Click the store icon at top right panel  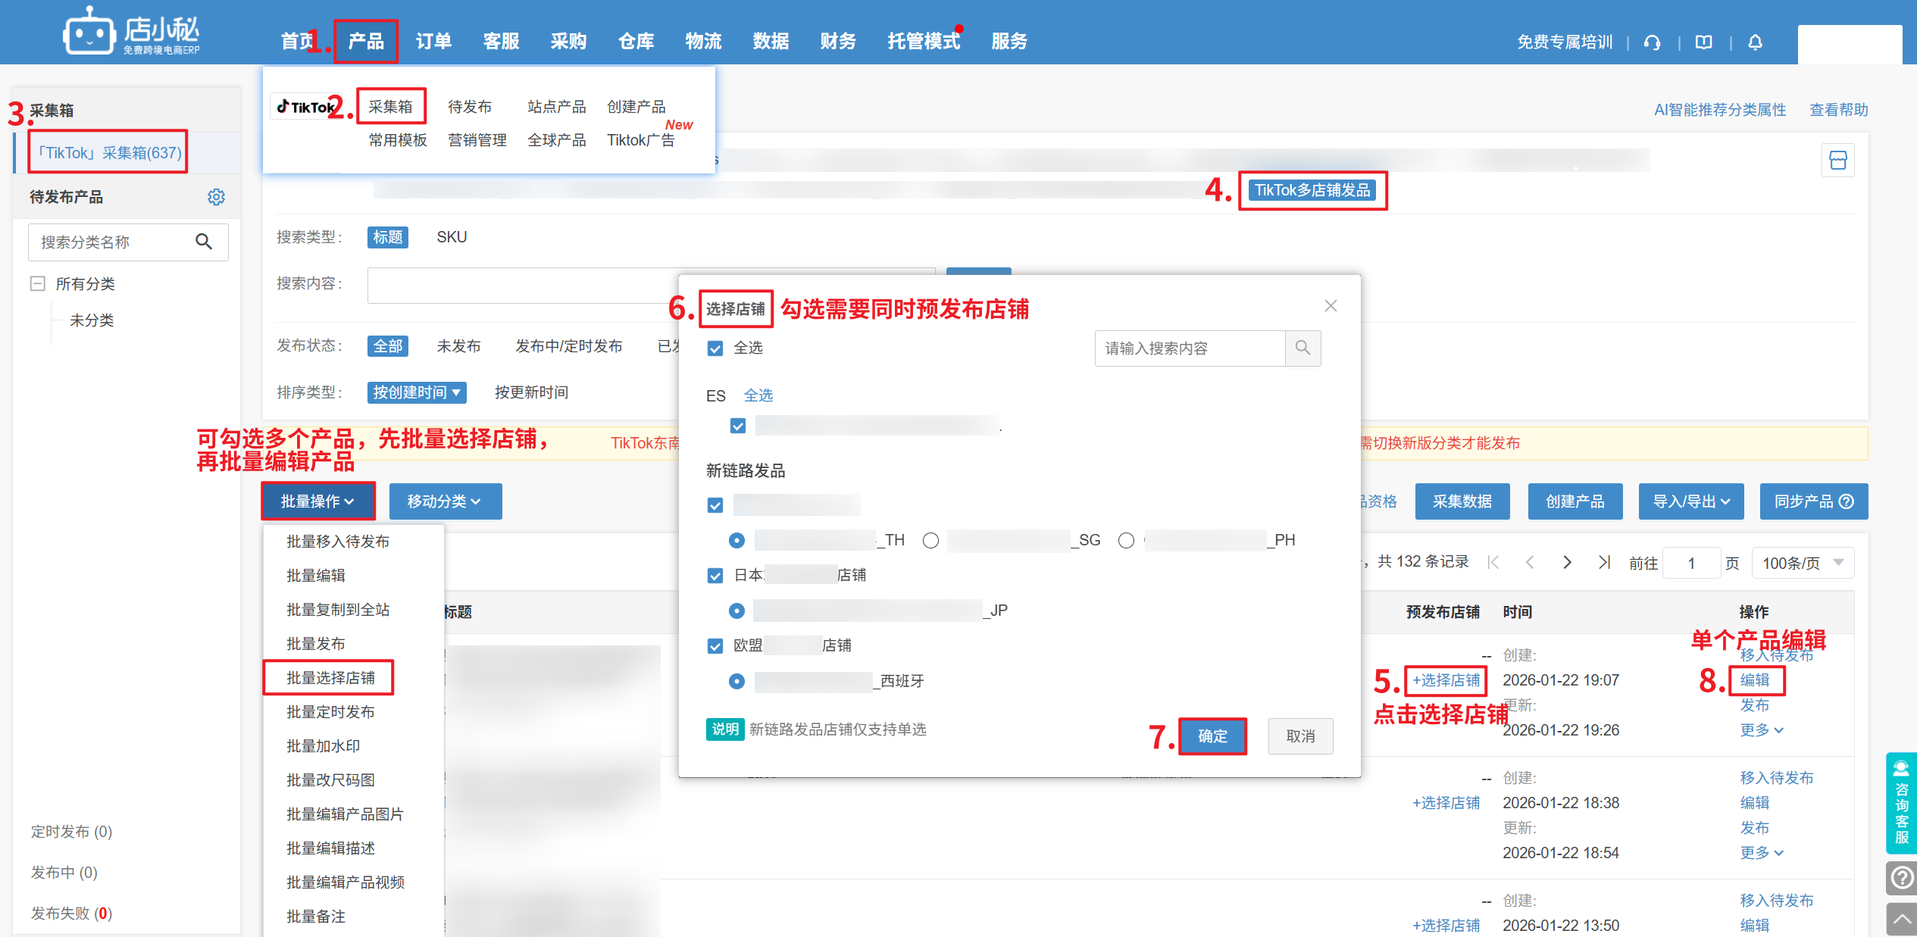[1837, 160]
